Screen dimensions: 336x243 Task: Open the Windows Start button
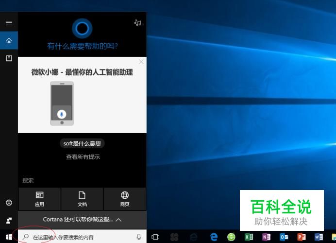[x=9, y=237]
